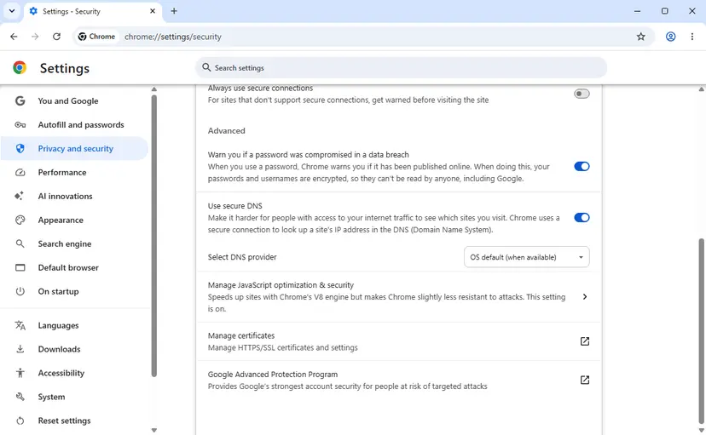Open Reset settings page
Viewport: 706px width, 435px height.
pos(75,421)
